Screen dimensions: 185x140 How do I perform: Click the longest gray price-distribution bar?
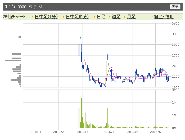tap(13, 60)
